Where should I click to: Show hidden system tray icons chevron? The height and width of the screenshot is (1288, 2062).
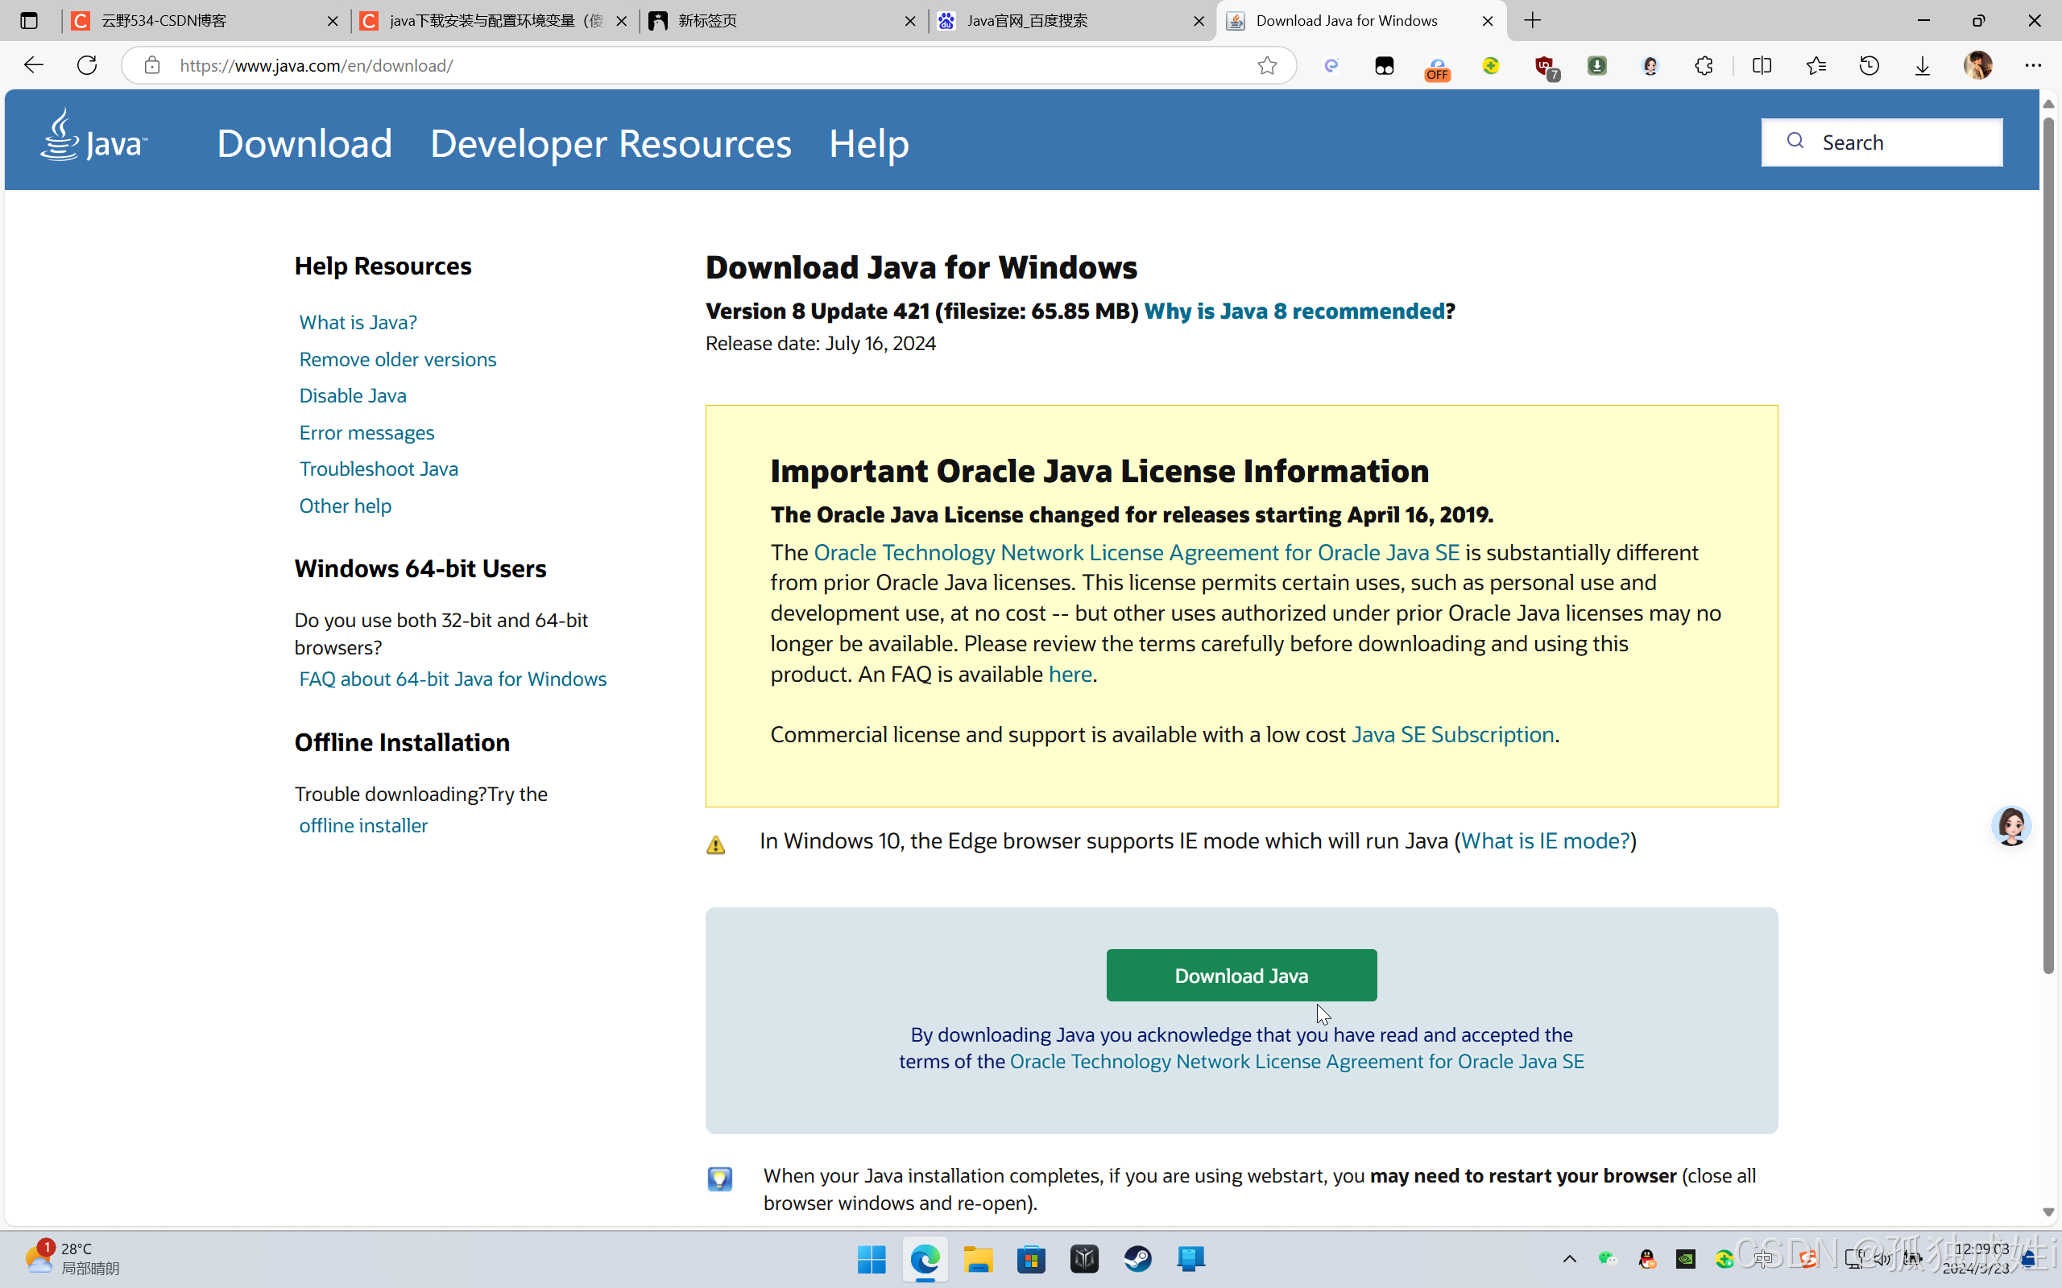pos(1569,1258)
